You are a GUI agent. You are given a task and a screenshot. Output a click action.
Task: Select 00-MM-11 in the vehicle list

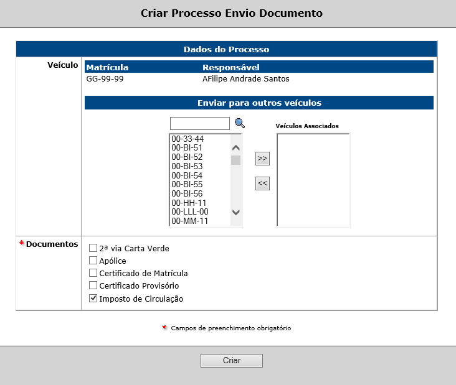pos(189,221)
